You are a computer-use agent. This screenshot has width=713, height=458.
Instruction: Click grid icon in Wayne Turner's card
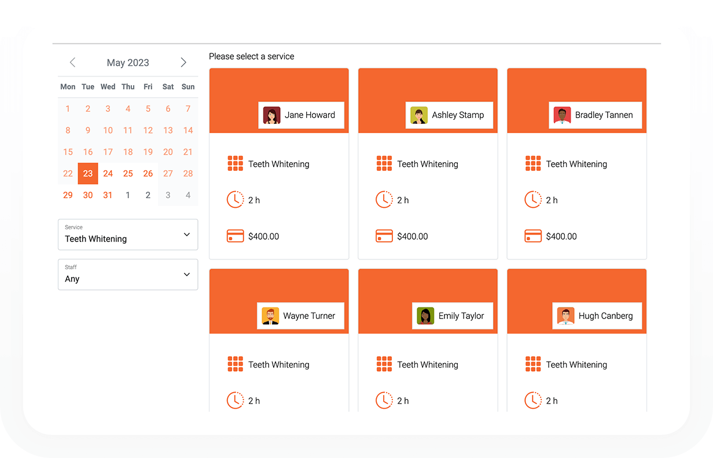[x=236, y=364]
